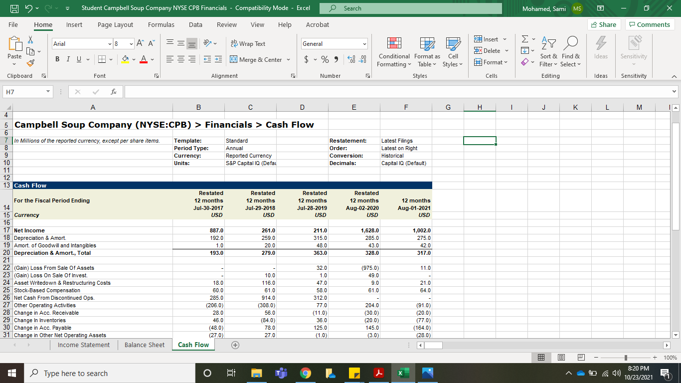The width and height of the screenshot is (681, 383).
Task: Apply underline to selected cell
Action: click(79, 59)
